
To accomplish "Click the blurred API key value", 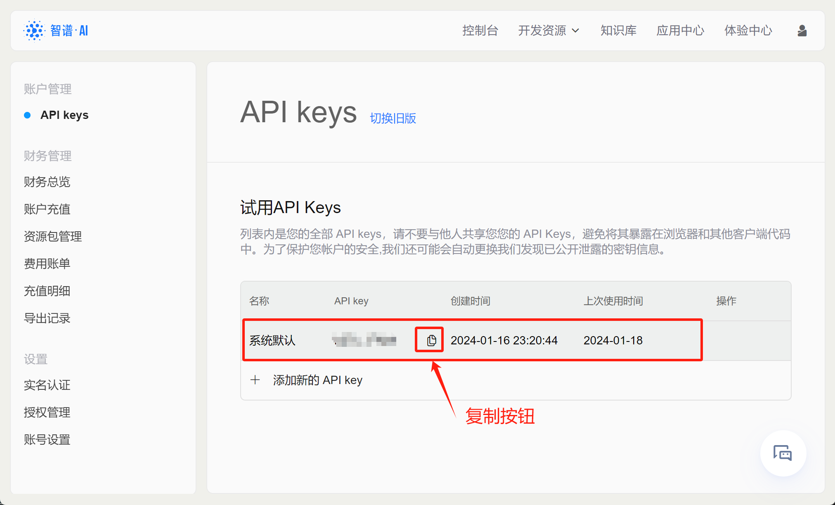I will [x=364, y=340].
